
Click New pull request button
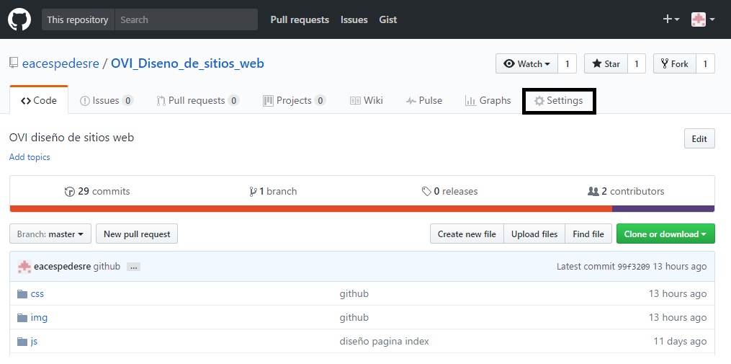137,234
